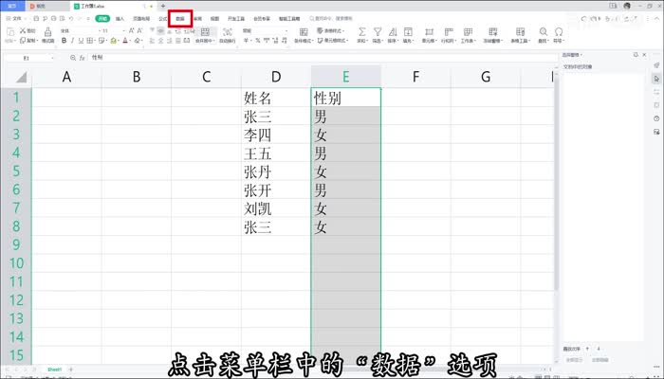664x379 pixels.
Task: Select cell D5 containing 张丹
Action: click(275, 171)
